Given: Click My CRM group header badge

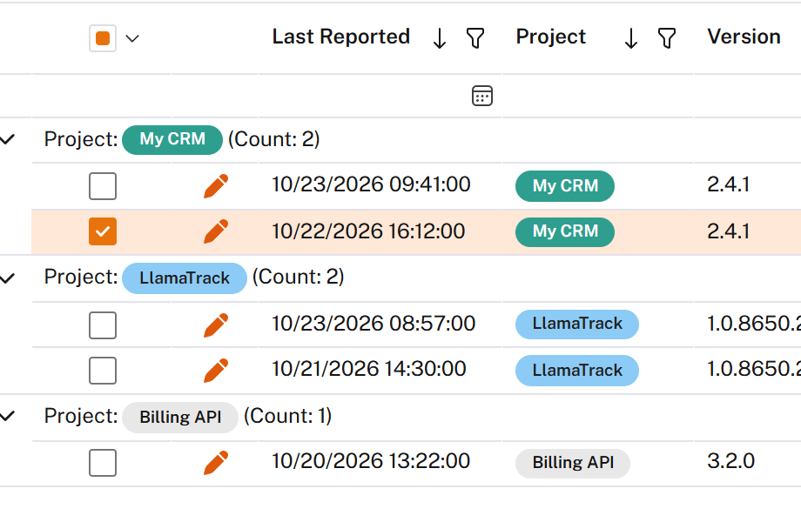Looking at the screenshot, I should click(x=172, y=139).
